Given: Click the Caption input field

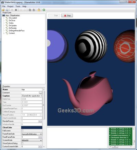Looking at the screenshot, I should click(32, 96).
